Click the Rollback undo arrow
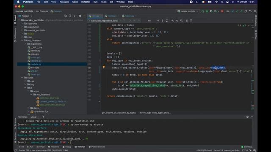The height and width of the screenshot is (152, 271). [250, 11]
